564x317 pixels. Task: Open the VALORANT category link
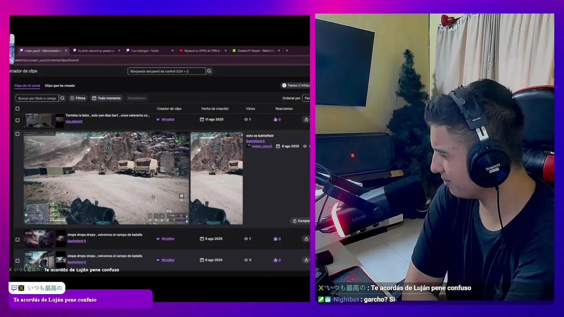(74, 122)
